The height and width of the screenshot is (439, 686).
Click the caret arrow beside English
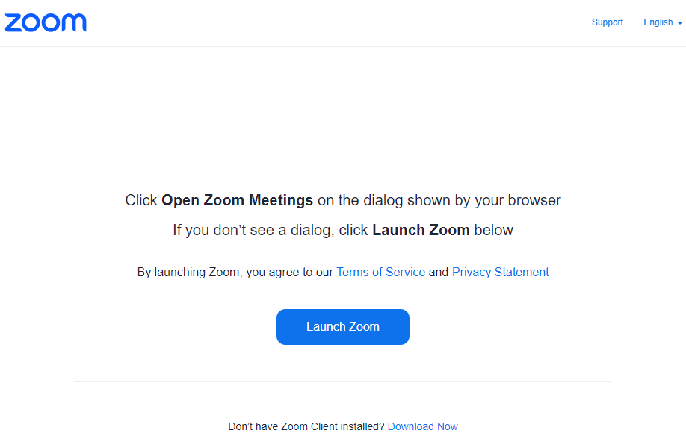(680, 23)
